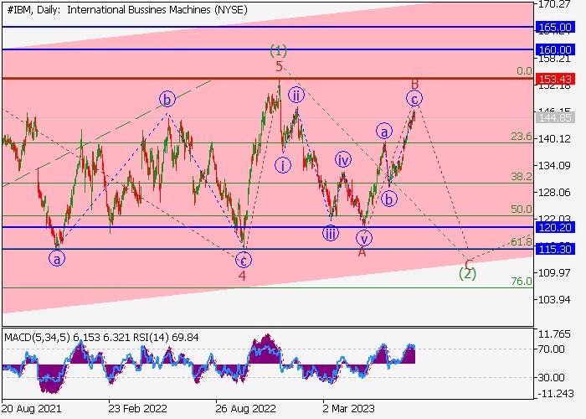Click the circled a label at the 115.30 low
This screenshot has height=419, width=586.
57,259
